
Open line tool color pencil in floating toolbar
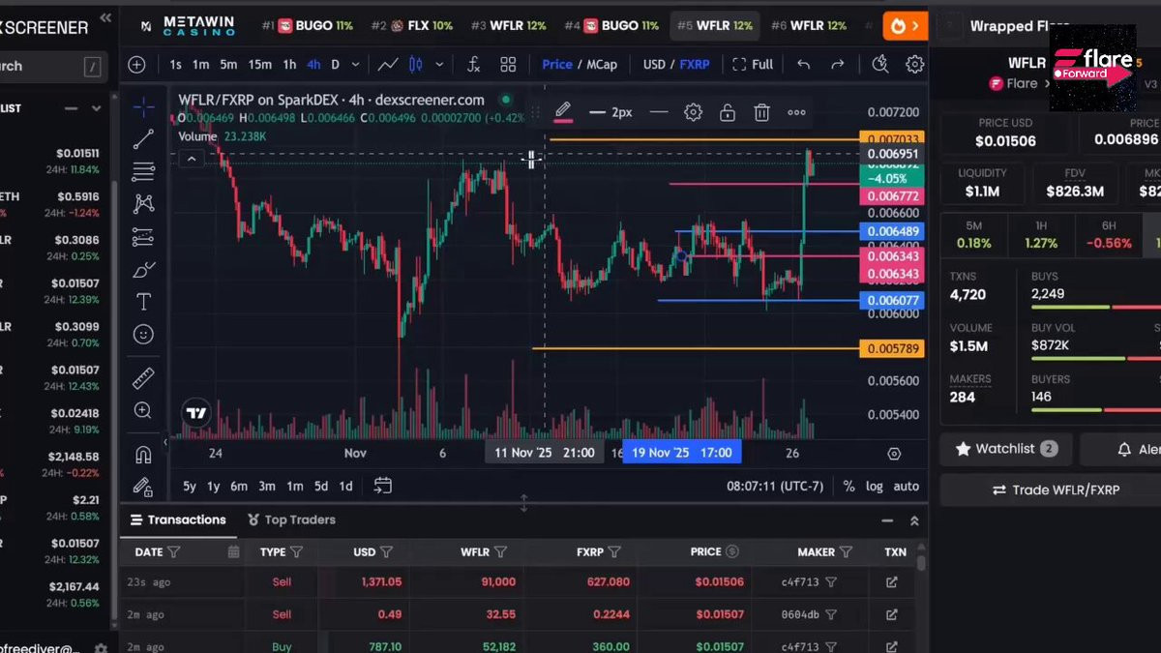(563, 112)
